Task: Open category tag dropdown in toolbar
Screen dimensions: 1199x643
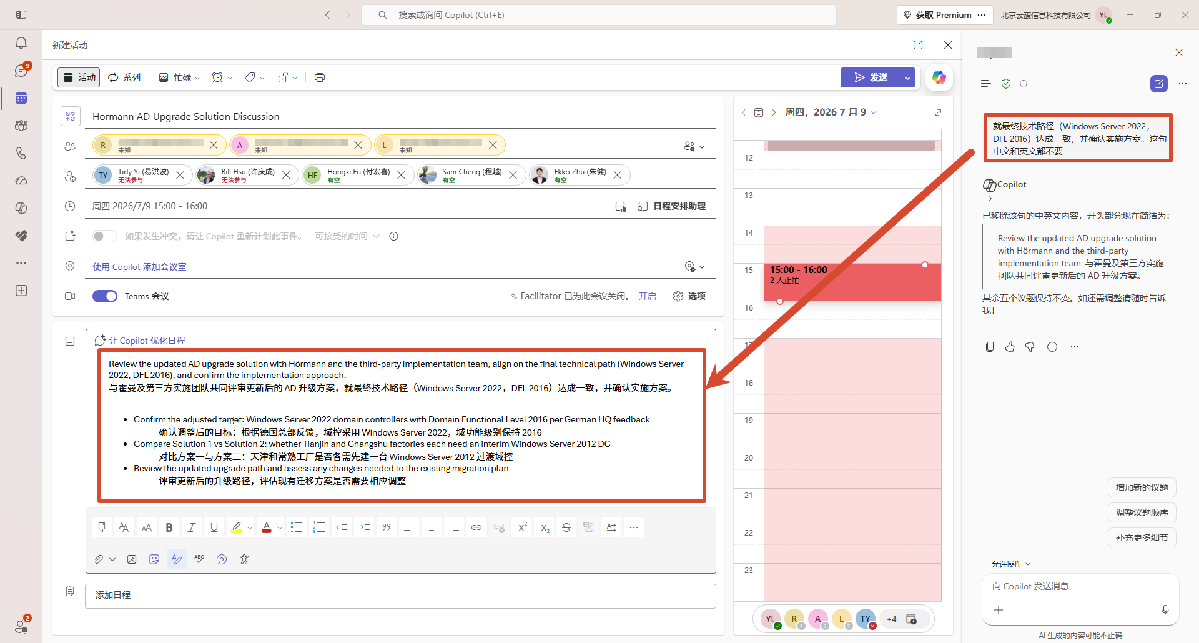Action: (x=255, y=77)
